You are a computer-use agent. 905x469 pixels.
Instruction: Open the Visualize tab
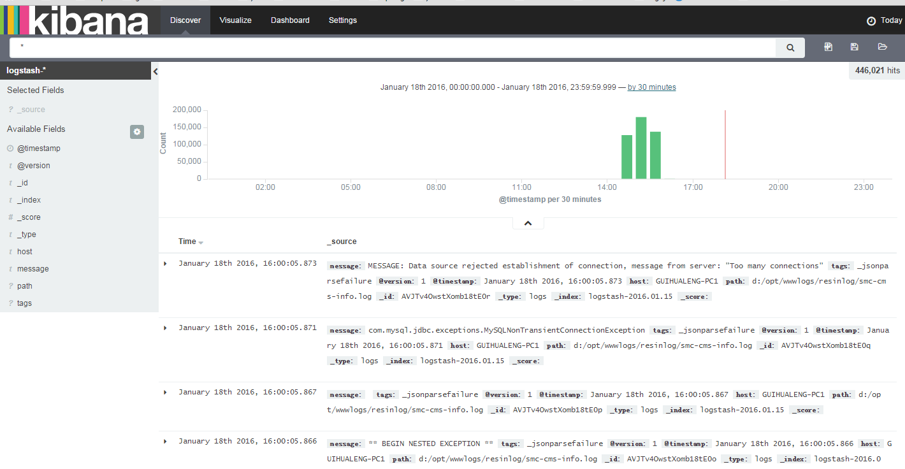[236, 20]
